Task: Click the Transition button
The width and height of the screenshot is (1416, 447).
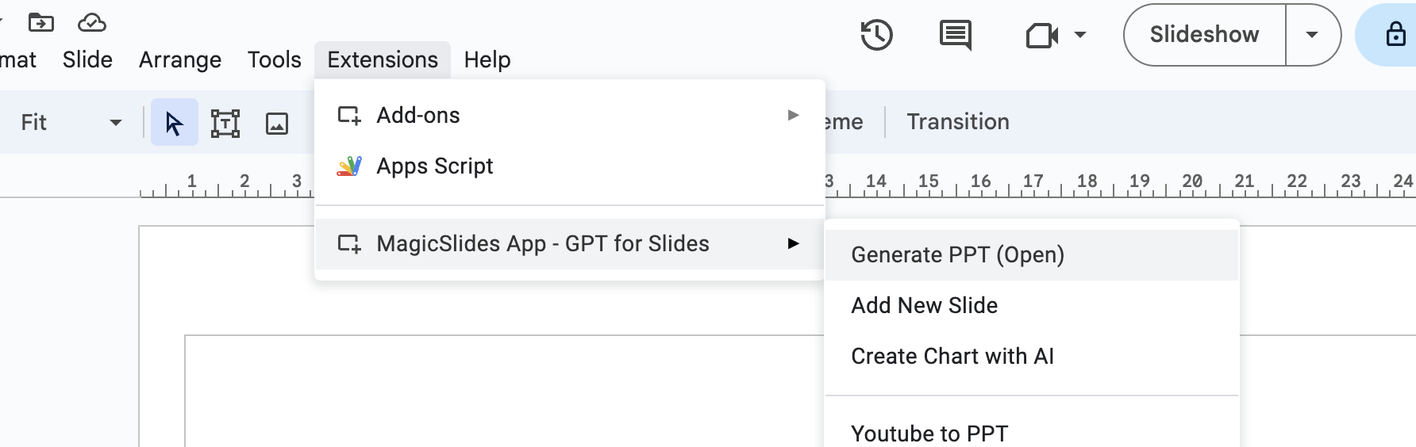Action: pyautogui.click(x=958, y=122)
